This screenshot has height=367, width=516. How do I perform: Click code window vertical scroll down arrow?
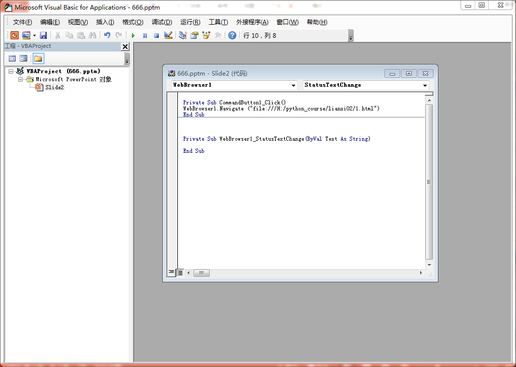[429, 265]
